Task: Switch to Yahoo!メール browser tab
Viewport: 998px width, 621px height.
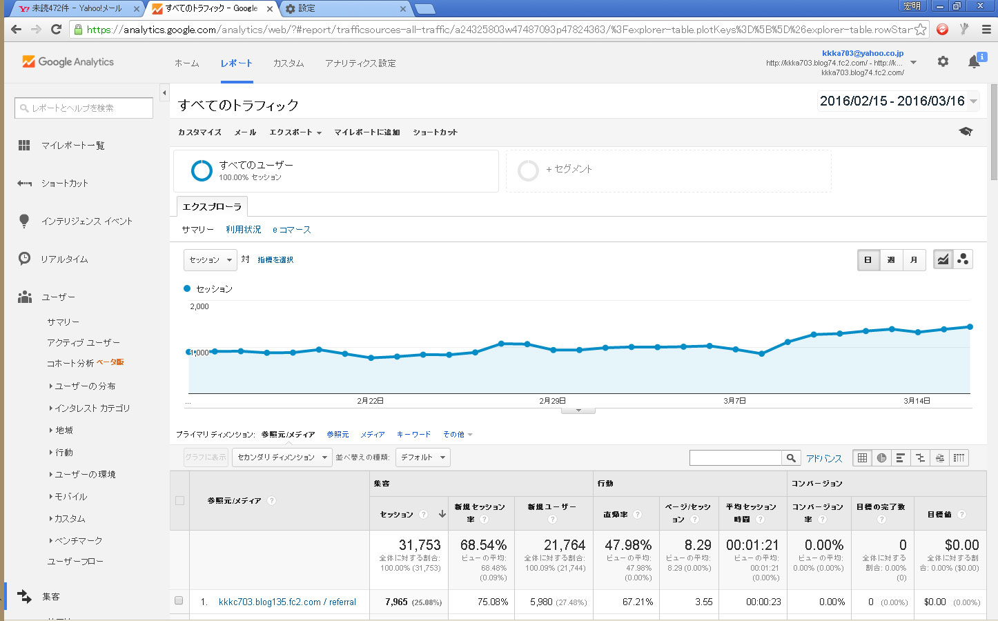Action: click(x=76, y=8)
